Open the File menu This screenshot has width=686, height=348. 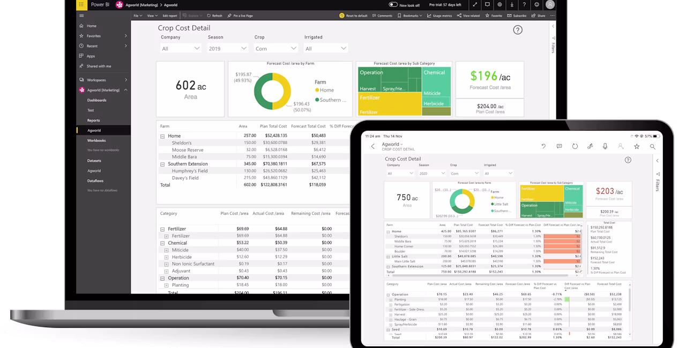[138, 16]
